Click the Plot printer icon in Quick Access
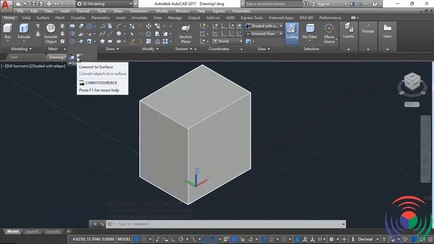 [x=49, y=4]
